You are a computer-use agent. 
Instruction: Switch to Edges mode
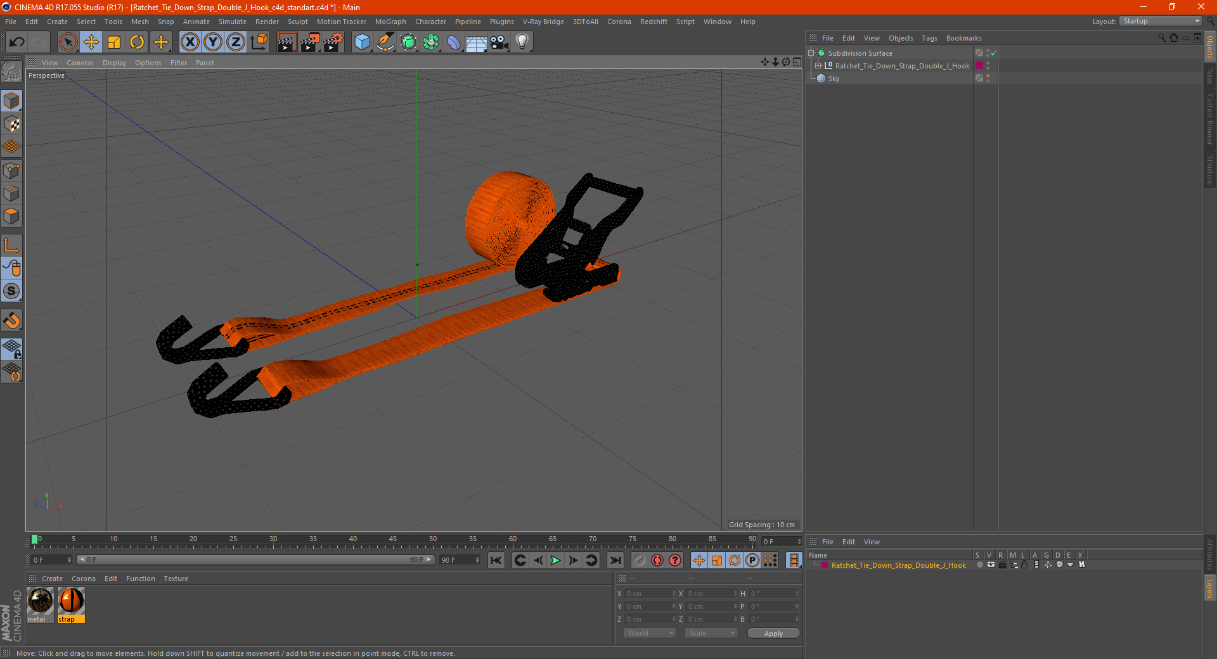click(x=11, y=193)
